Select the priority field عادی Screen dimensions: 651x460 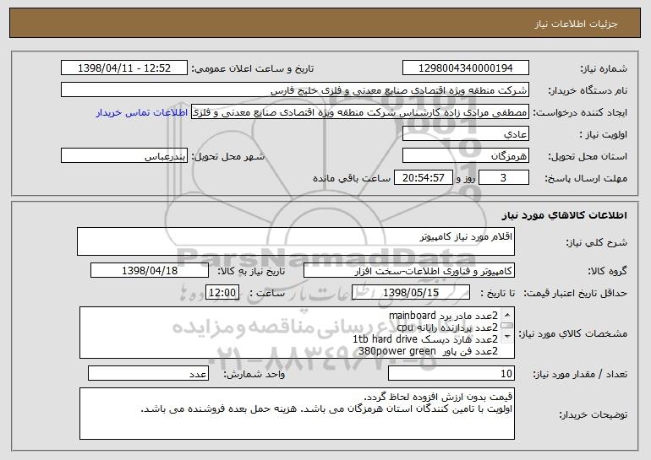[x=465, y=134]
